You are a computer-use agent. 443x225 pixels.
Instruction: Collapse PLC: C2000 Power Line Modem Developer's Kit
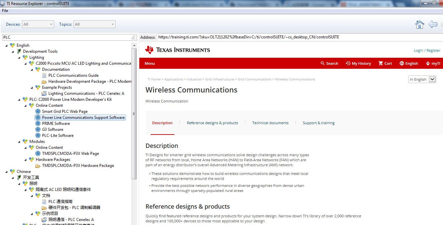tap(19, 99)
